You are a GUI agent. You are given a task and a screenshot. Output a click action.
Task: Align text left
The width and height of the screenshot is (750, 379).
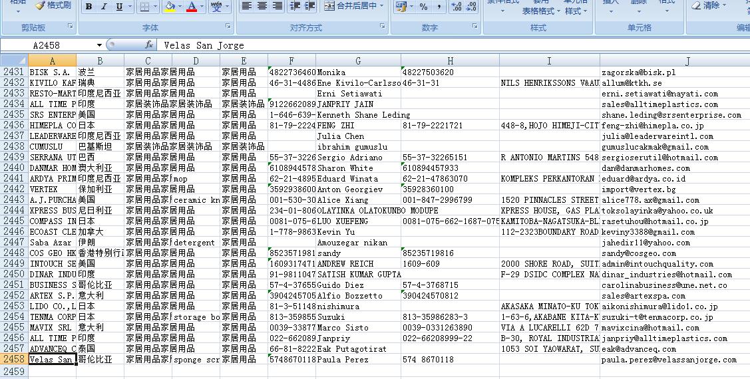247,6
